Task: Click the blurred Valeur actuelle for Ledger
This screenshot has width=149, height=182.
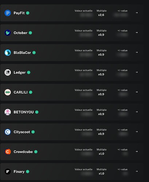Action: 86,74
